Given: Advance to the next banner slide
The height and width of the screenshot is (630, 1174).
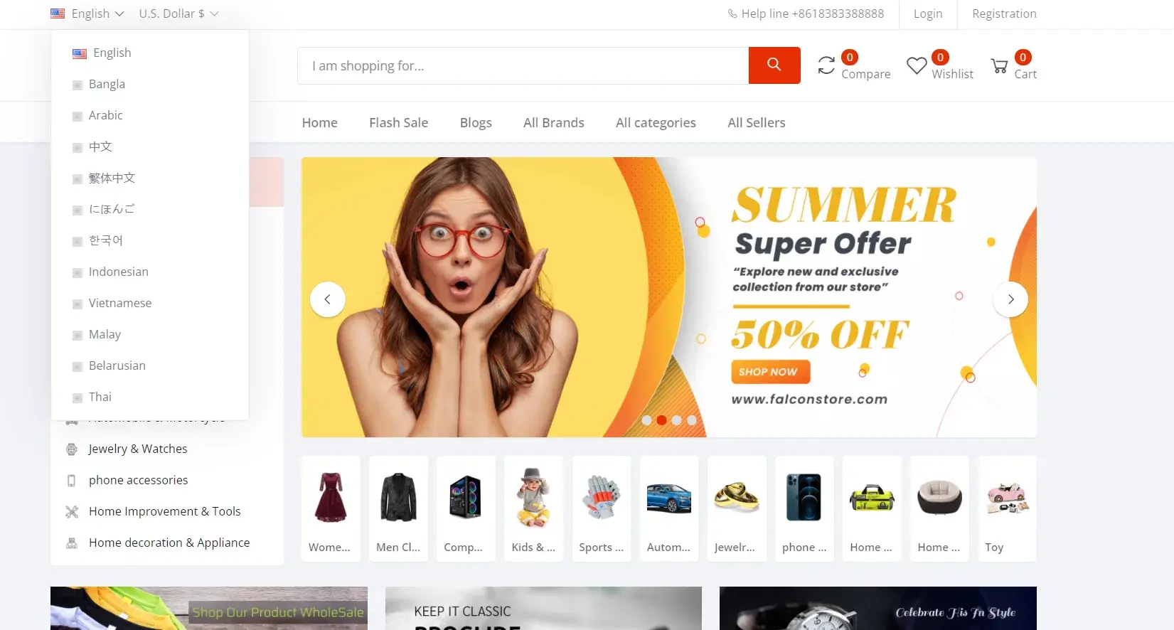Looking at the screenshot, I should pos(1010,299).
